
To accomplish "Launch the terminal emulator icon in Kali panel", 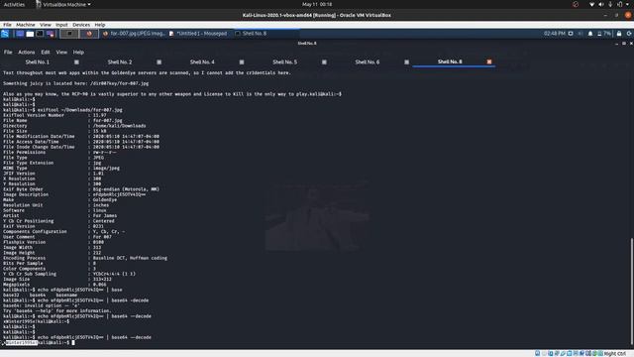I will click(40, 34).
